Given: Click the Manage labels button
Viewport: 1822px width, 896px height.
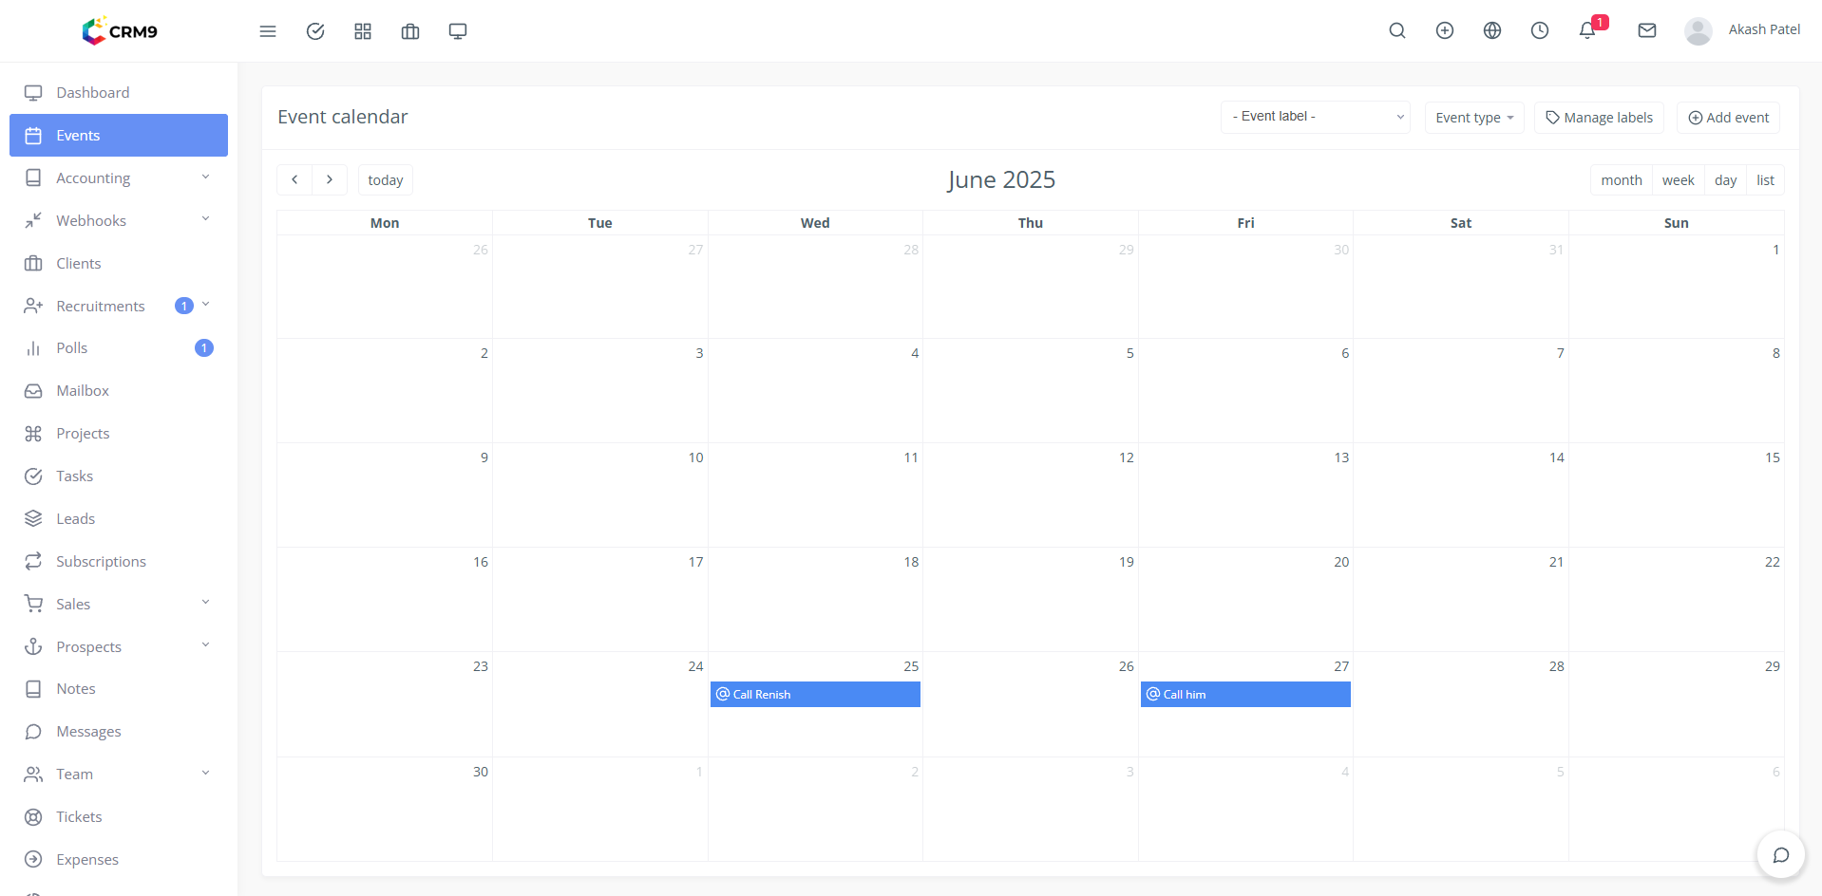Looking at the screenshot, I should click(1599, 118).
